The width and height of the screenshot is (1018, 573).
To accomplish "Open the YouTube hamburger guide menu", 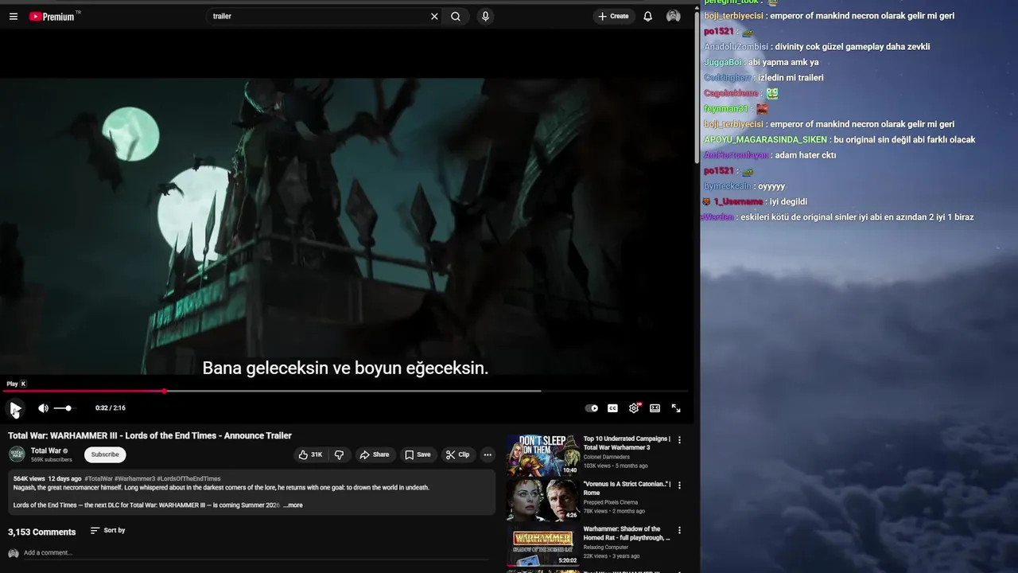I will 13,16.
